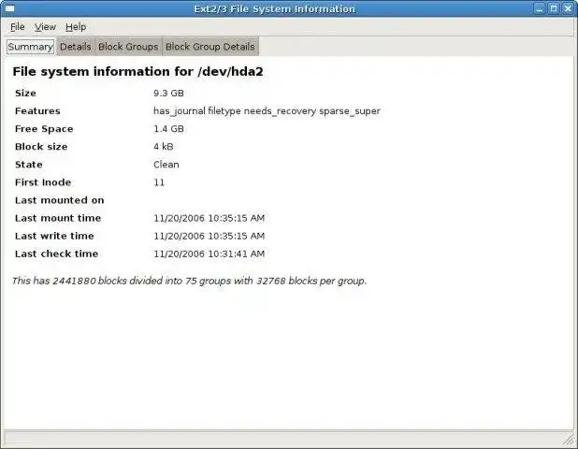Click the '2441880 blocks' summary sentence
Image resolution: width=578 pixels, height=449 pixels.
pos(190,281)
